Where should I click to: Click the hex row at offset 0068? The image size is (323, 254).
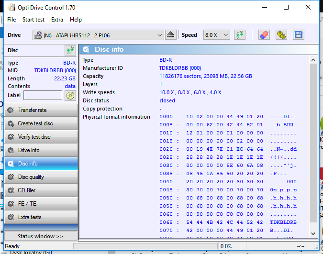(x=228, y=222)
